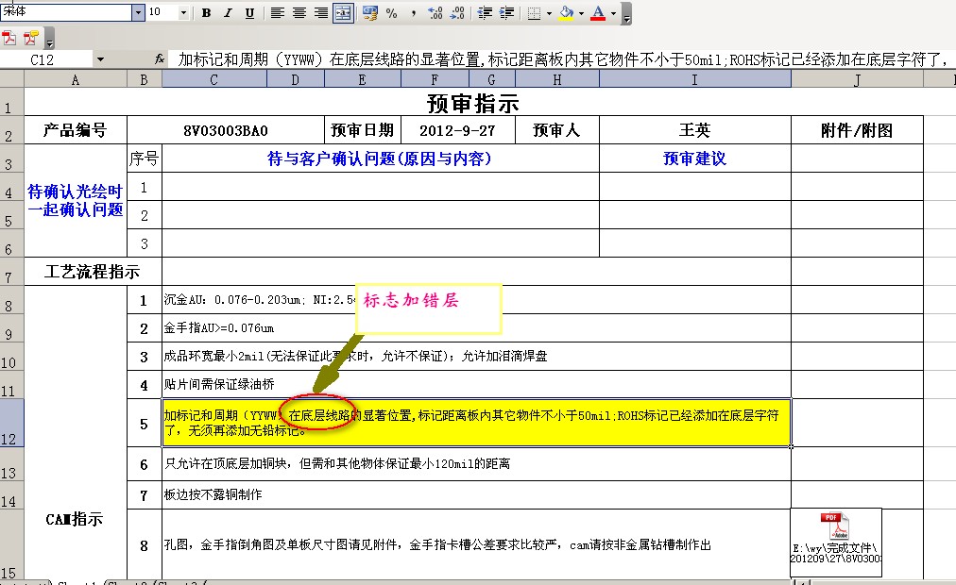This screenshot has width=956, height=585.
Task: Select column J header
Action: [x=857, y=80]
